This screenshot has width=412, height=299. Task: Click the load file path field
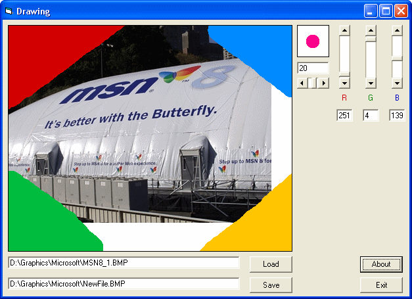(124, 263)
